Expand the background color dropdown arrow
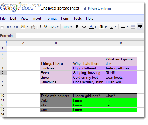Viewport: 148px width, 125px height. pos(106,27)
